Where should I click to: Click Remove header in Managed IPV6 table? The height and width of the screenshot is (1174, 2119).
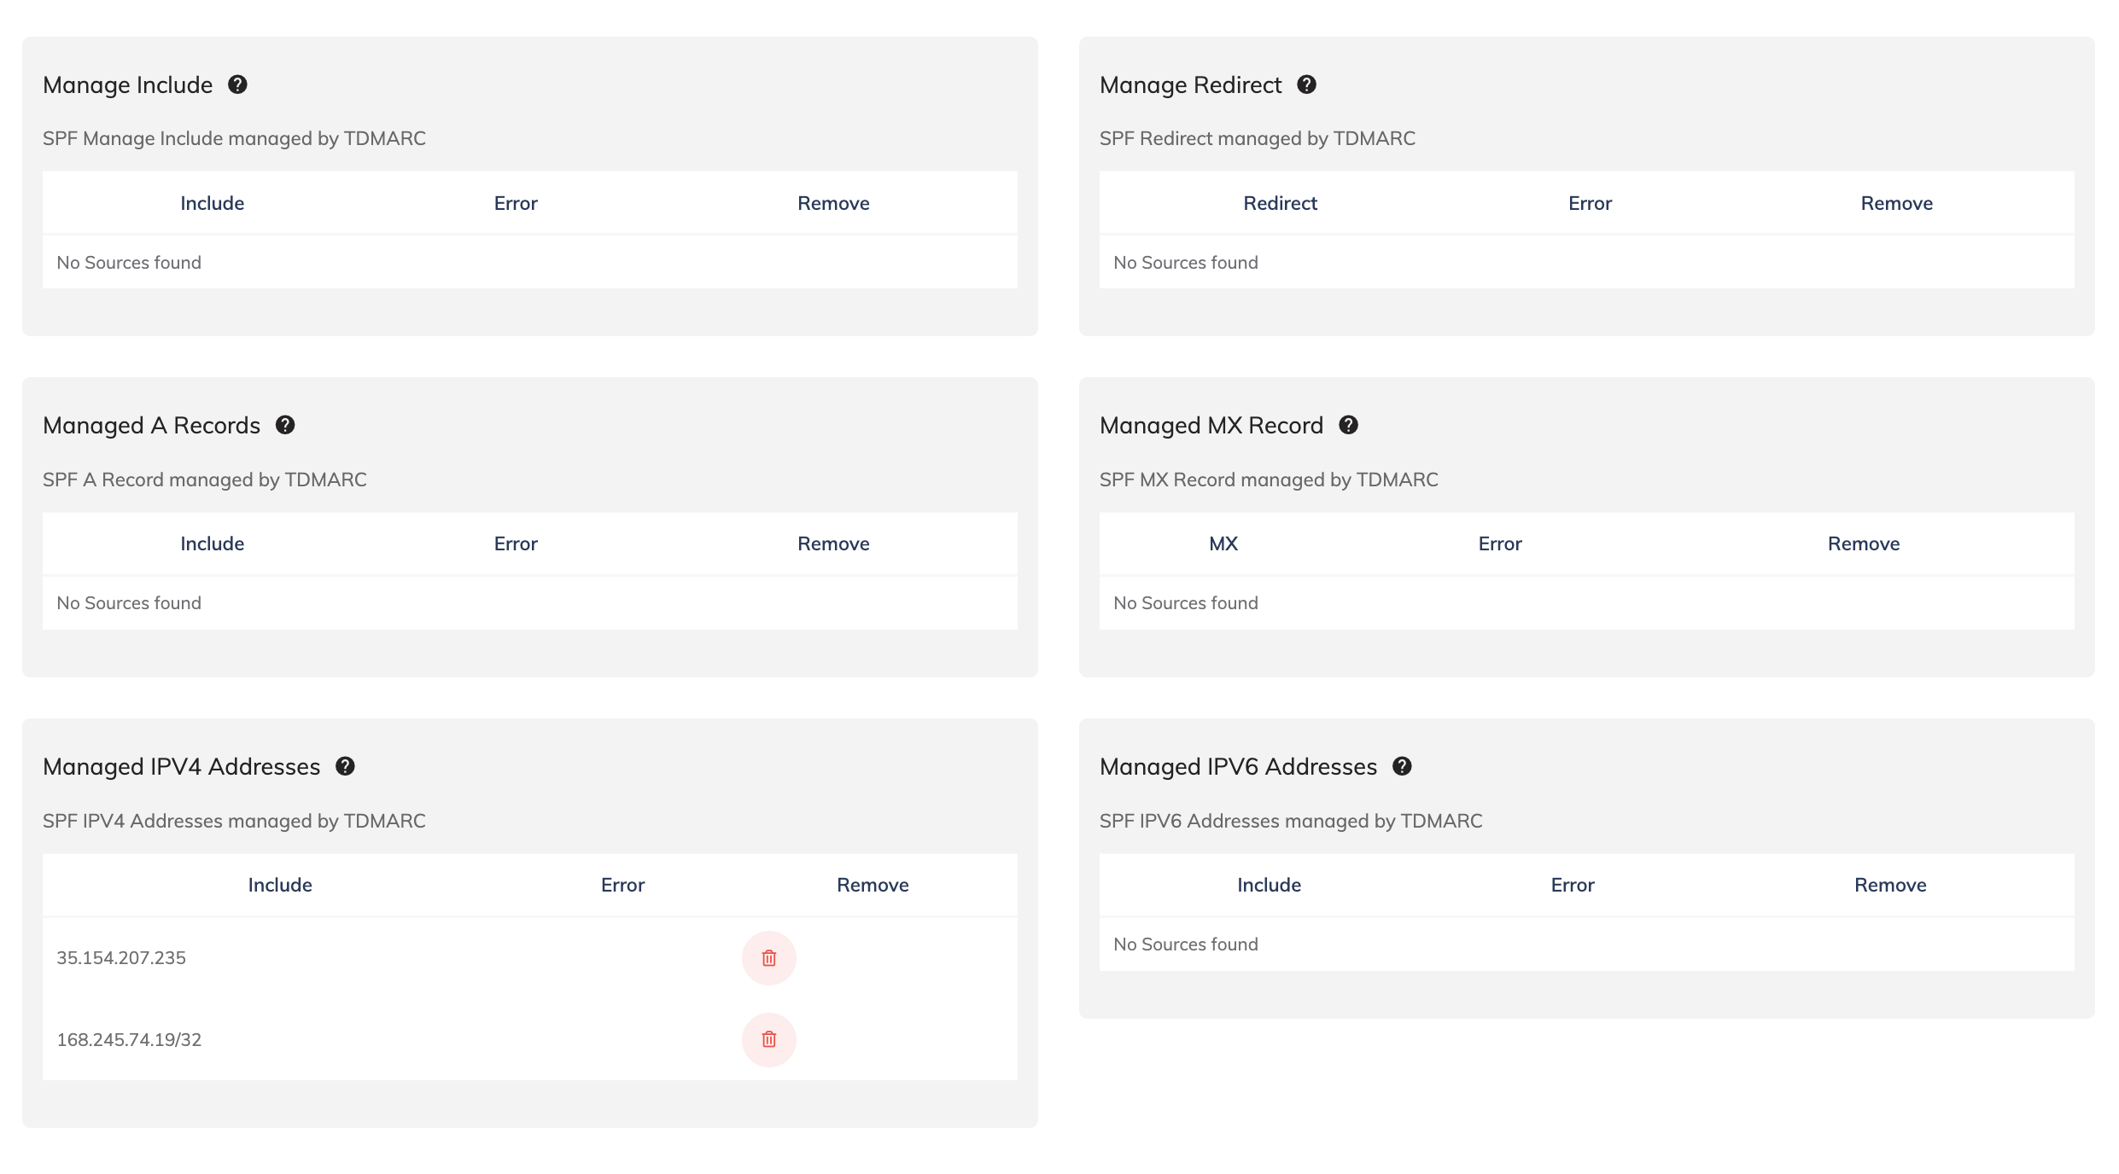click(x=1889, y=885)
